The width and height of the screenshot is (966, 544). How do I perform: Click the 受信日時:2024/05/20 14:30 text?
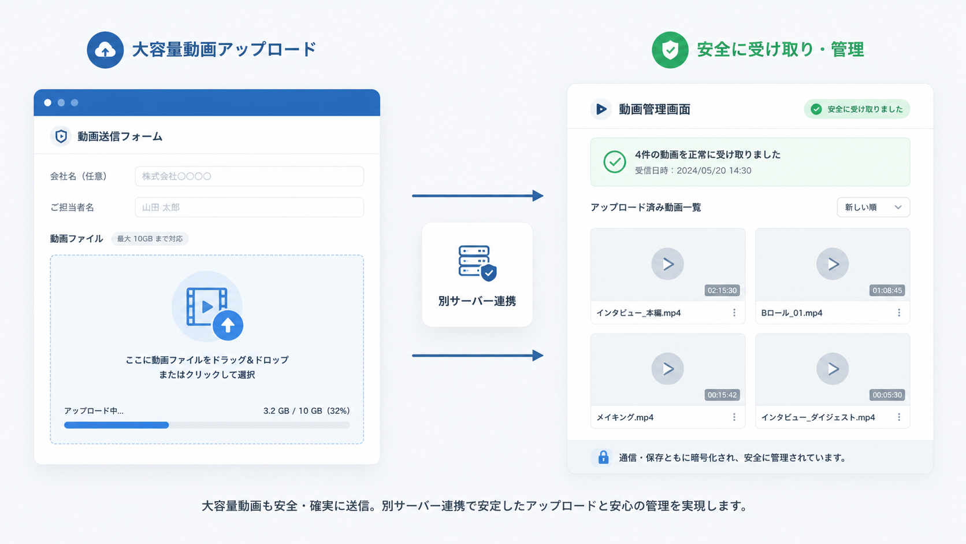coord(693,171)
